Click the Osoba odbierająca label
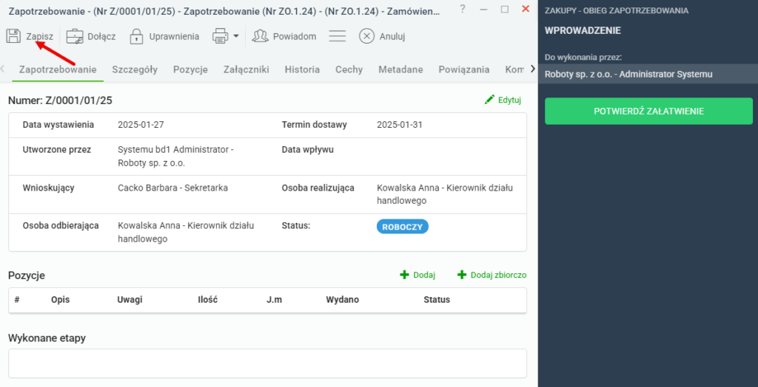The image size is (758, 387). (x=61, y=225)
